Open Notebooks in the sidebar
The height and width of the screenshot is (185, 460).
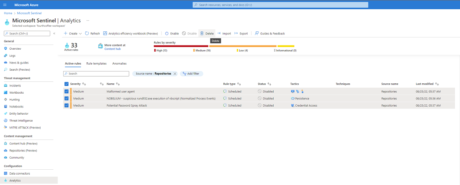[x=16, y=107]
